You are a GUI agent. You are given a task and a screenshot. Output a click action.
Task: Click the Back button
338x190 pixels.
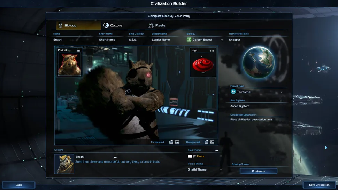[x=18, y=185]
